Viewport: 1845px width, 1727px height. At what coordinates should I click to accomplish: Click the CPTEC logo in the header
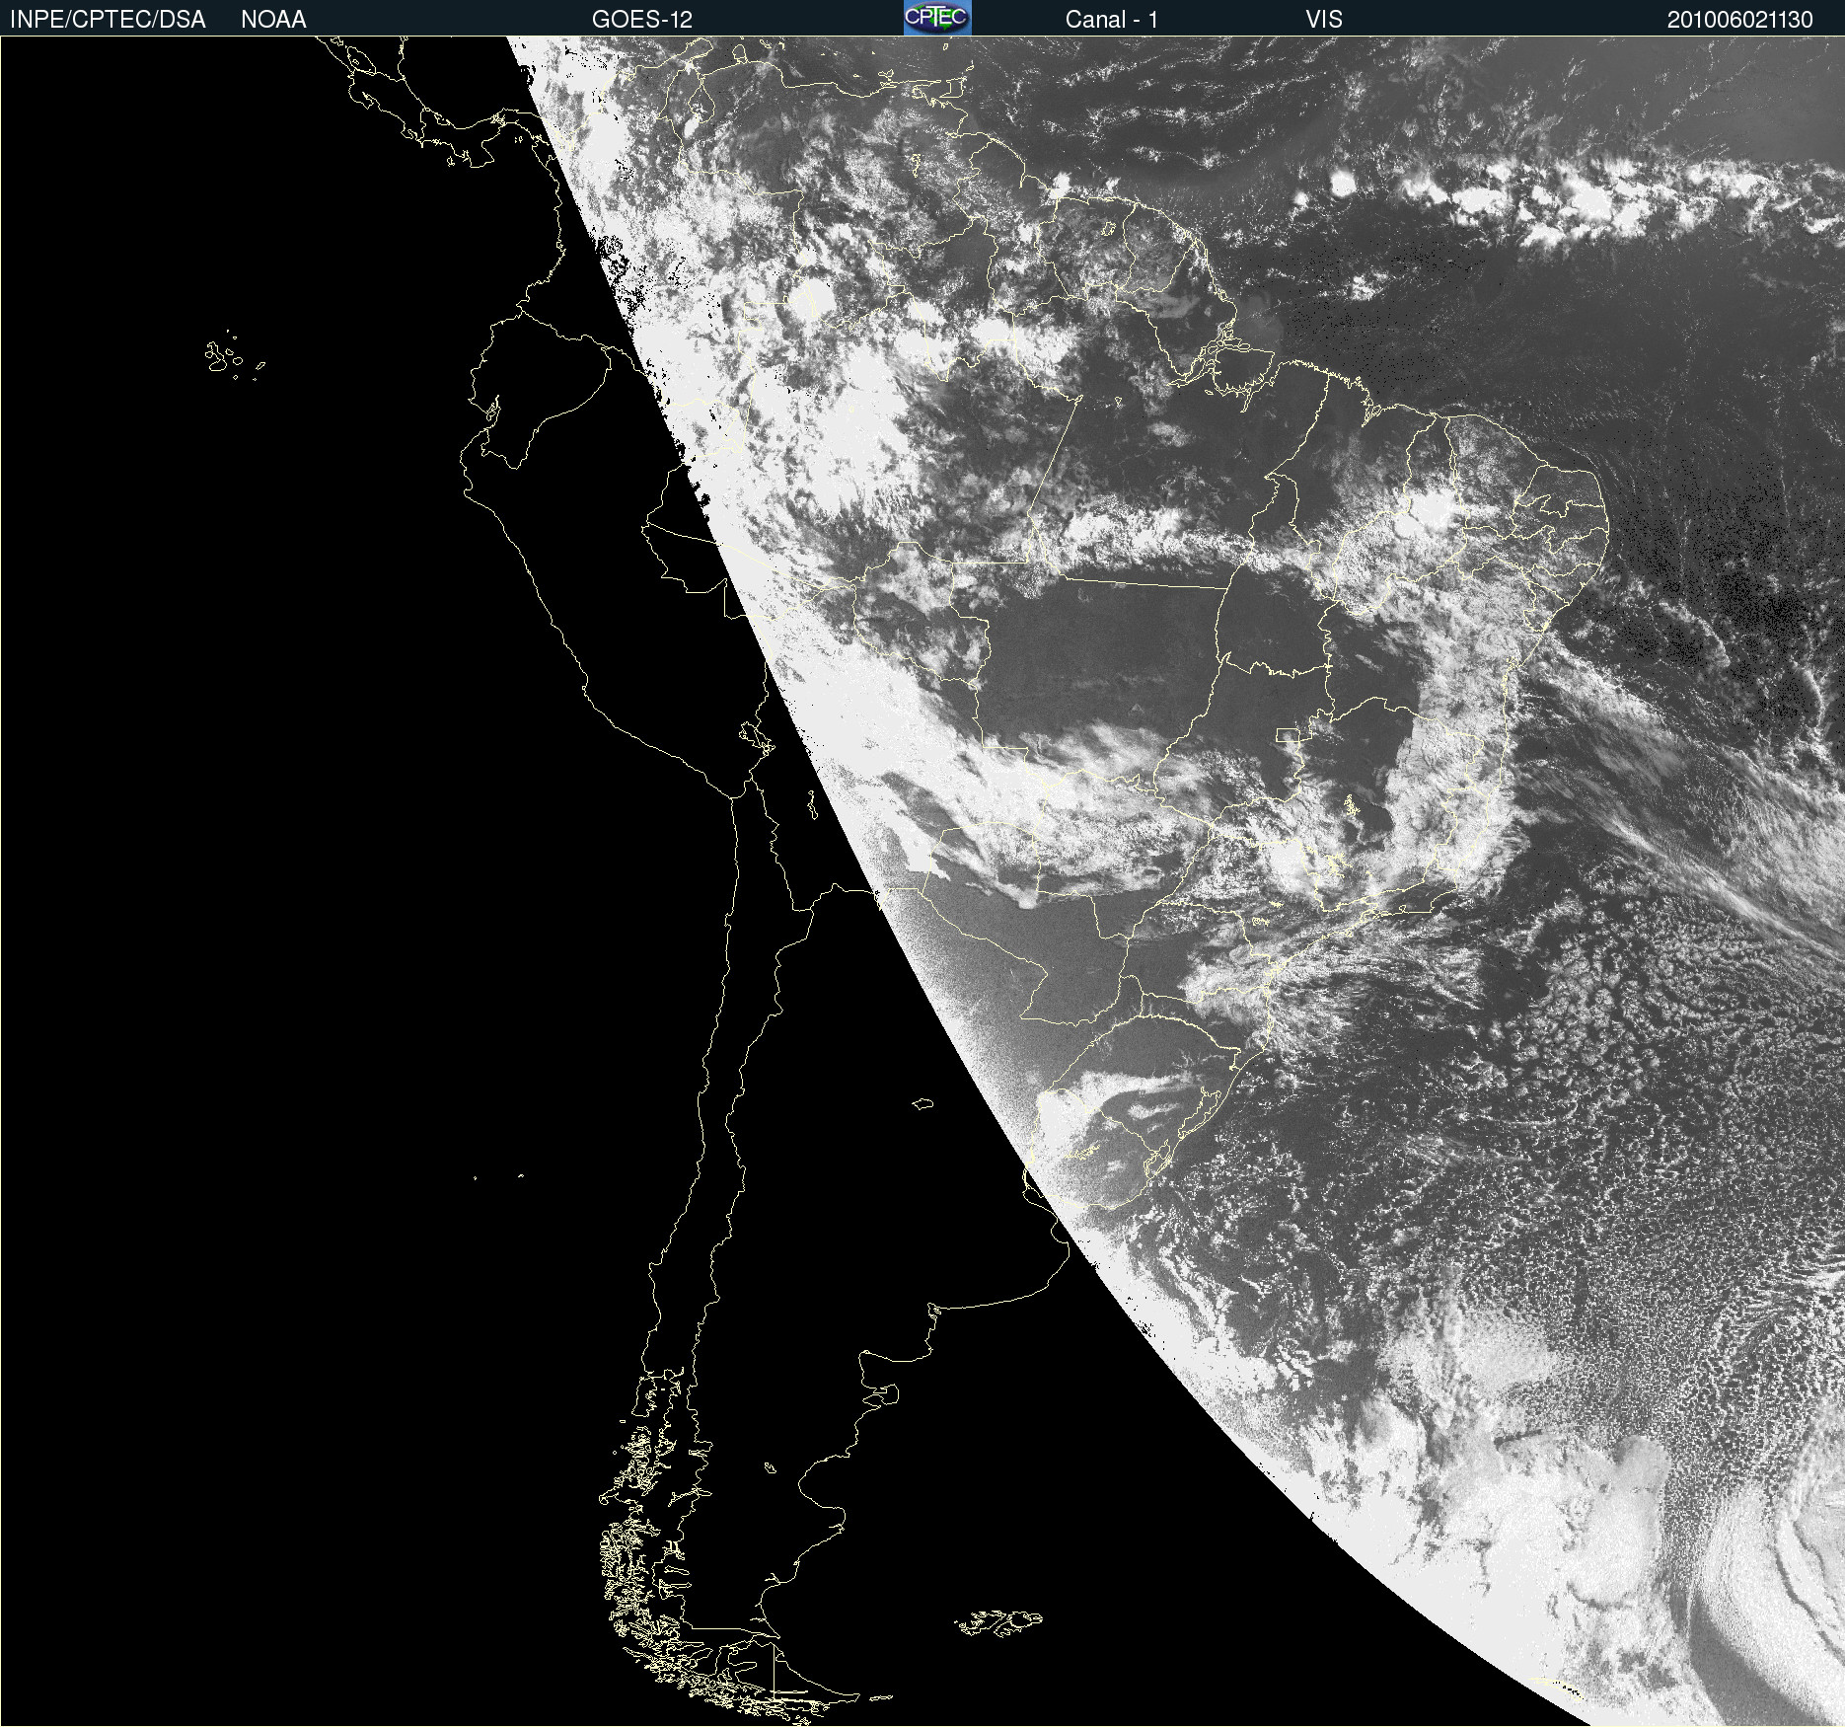[x=937, y=18]
